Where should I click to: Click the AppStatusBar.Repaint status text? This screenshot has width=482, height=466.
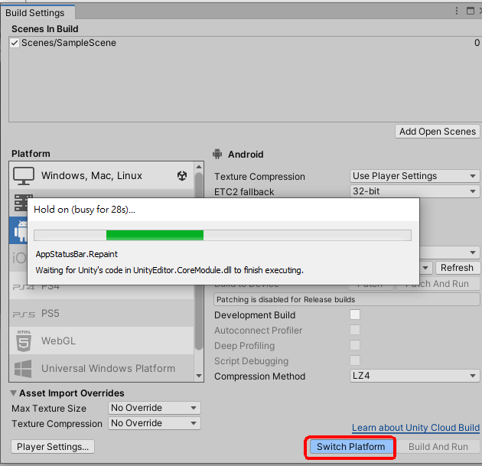pyautogui.click(x=77, y=254)
